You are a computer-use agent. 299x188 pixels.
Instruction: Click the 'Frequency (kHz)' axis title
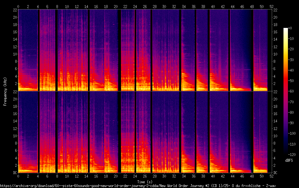pyautogui.click(x=5, y=91)
